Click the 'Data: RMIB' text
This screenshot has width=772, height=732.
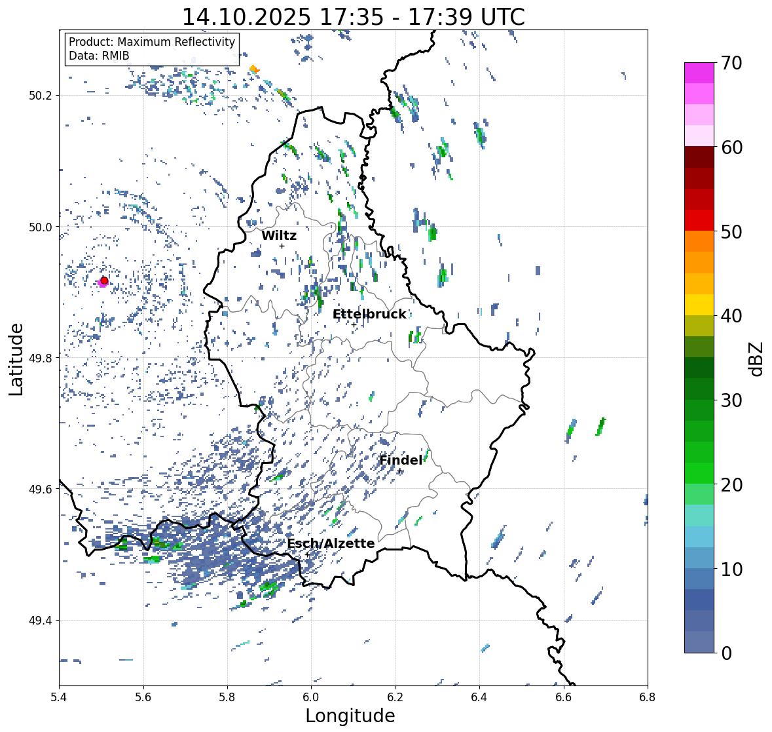[99, 56]
